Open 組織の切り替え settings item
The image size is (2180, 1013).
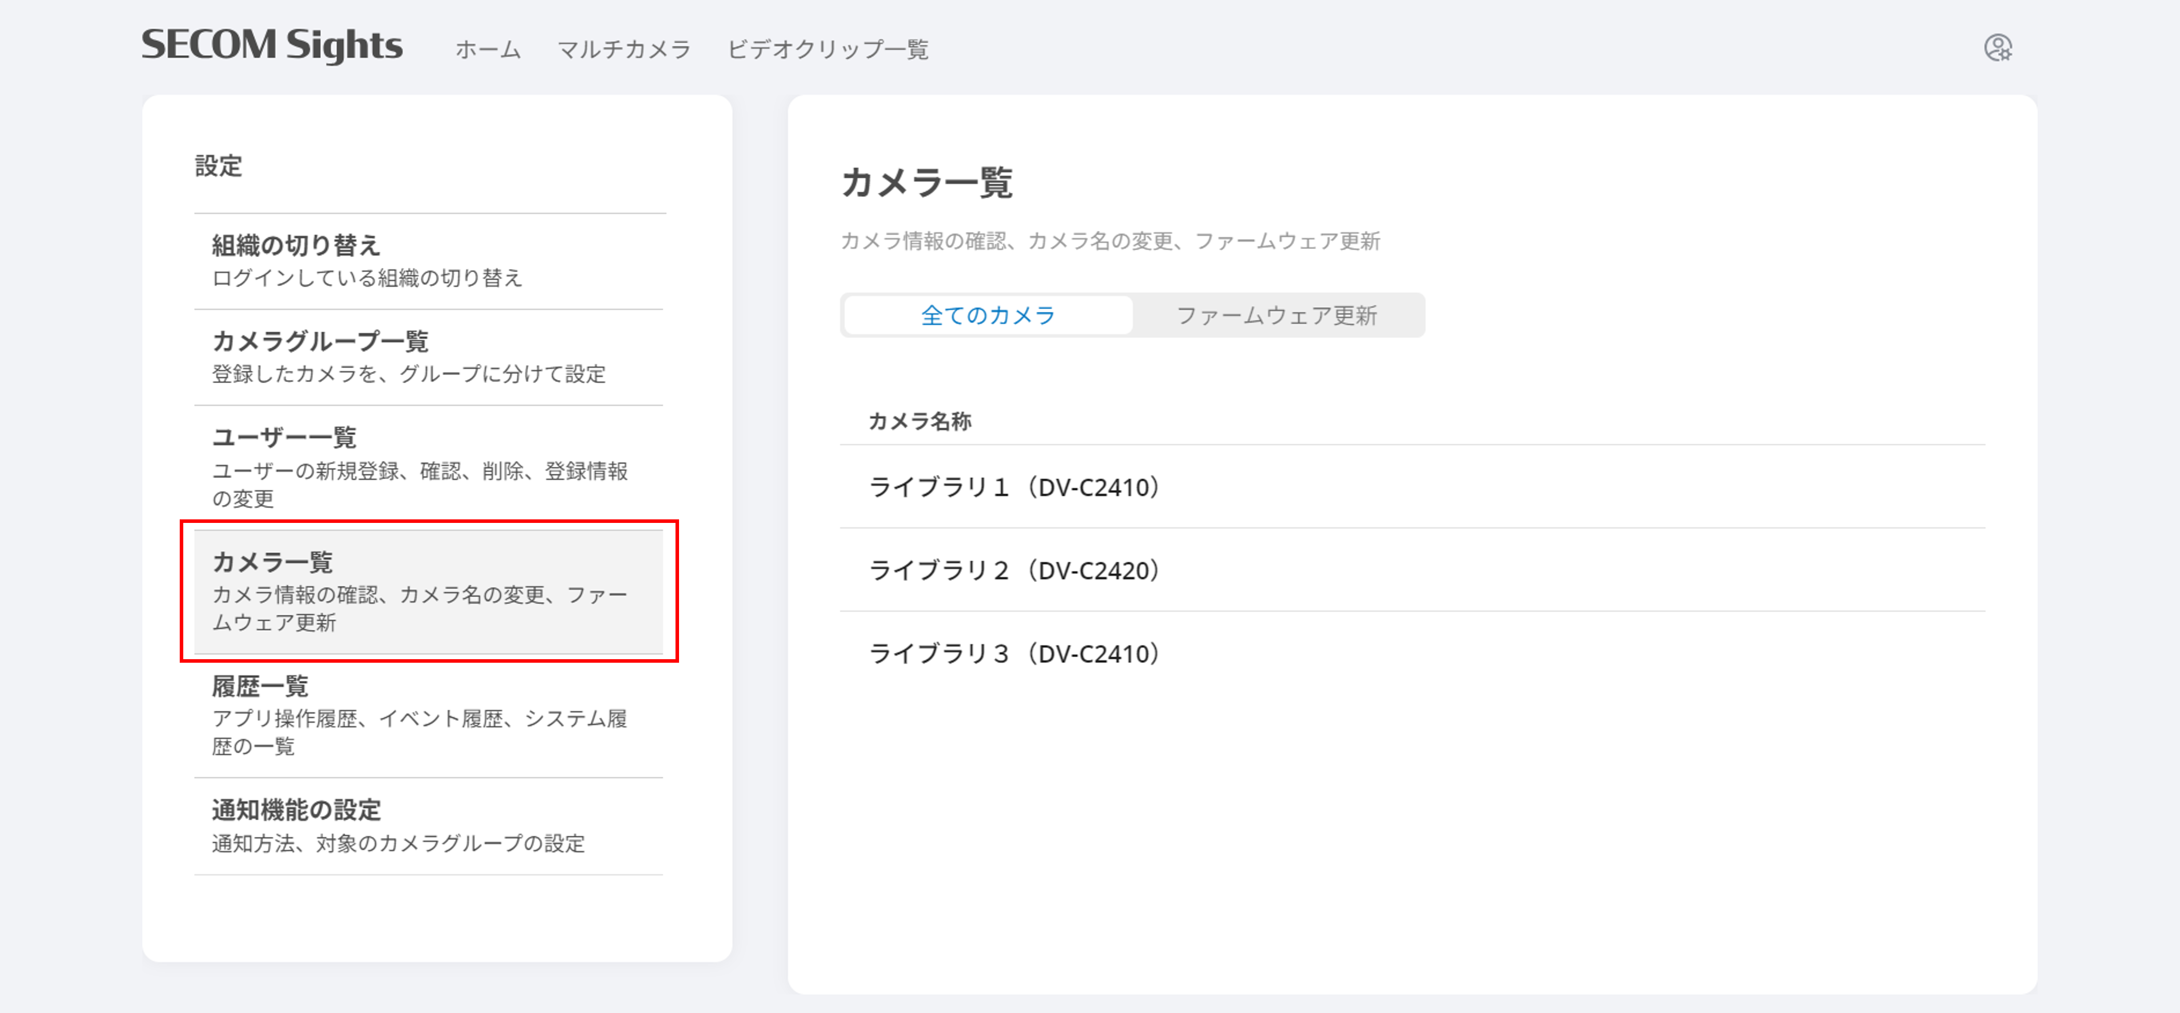coord(429,260)
